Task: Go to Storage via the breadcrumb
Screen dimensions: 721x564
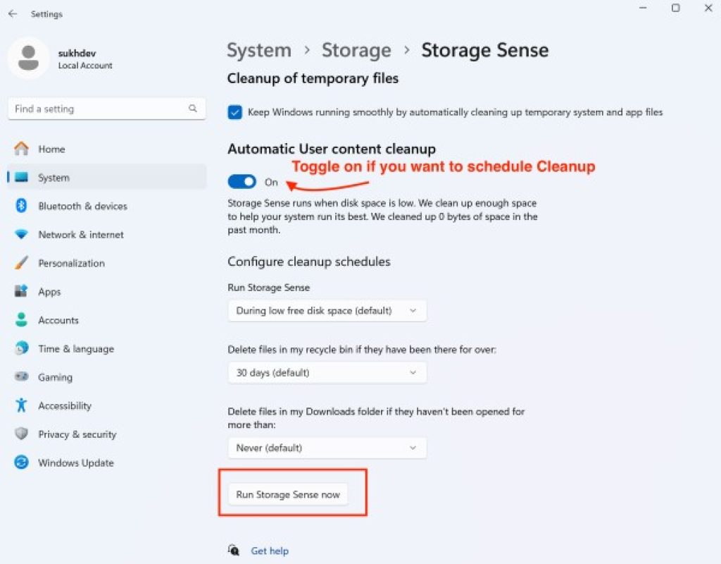Action: (356, 50)
